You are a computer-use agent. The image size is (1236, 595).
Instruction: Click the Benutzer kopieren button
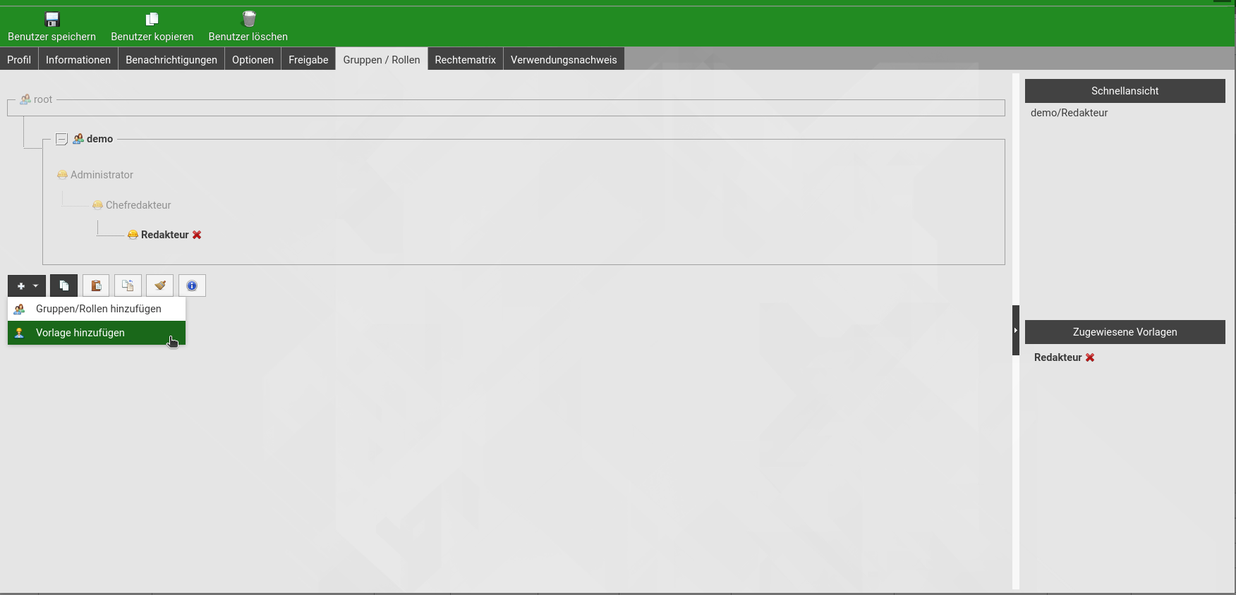152,27
